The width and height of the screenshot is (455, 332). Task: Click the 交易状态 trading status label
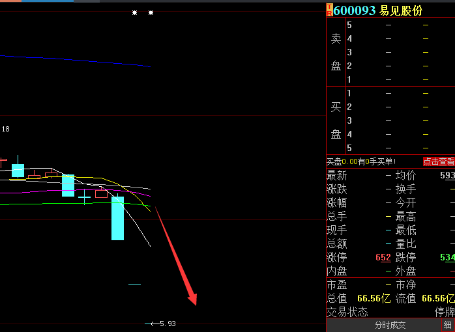click(347, 312)
